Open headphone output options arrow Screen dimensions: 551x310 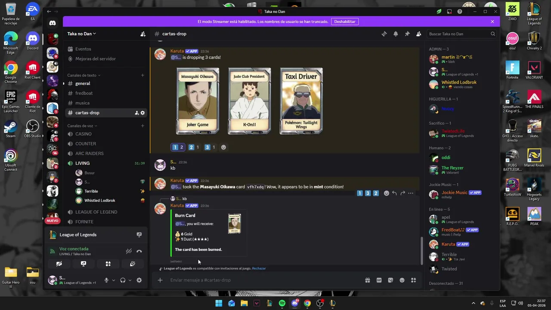tap(130, 280)
